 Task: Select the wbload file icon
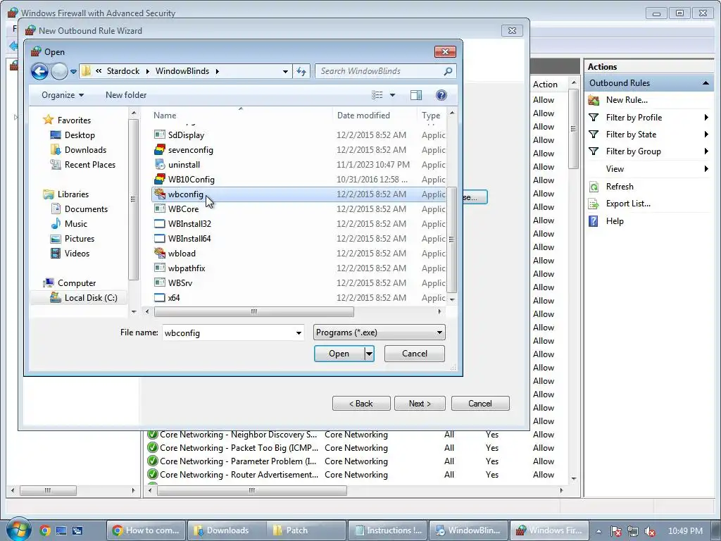pyautogui.click(x=160, y=253)
